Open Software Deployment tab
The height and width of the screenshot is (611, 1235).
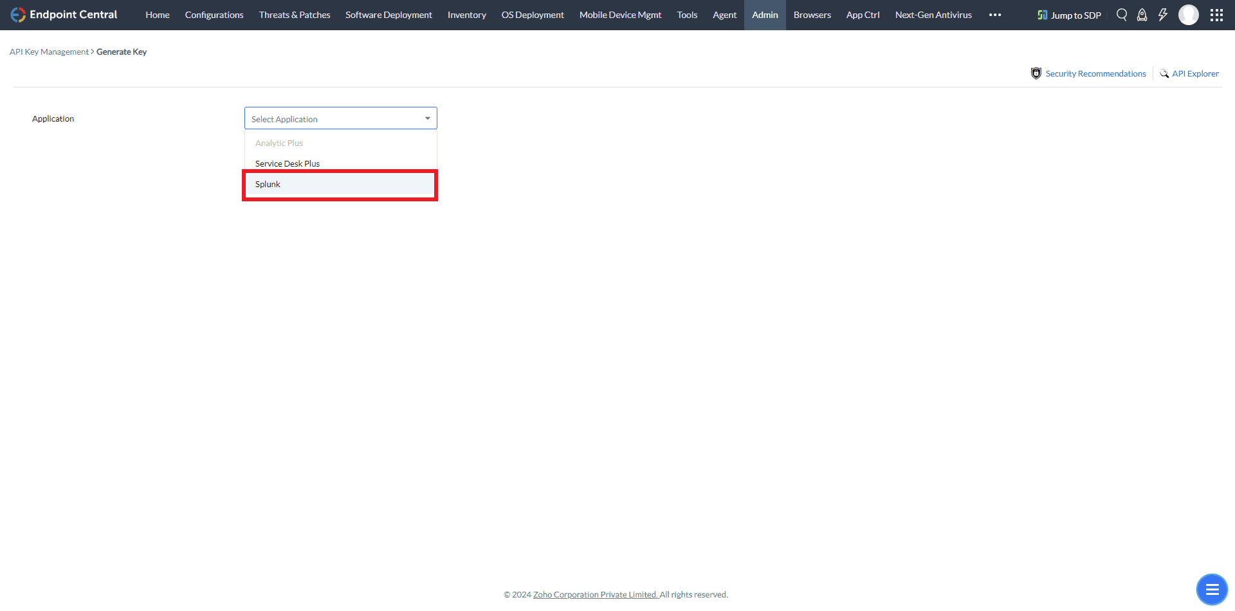(389, 15)
